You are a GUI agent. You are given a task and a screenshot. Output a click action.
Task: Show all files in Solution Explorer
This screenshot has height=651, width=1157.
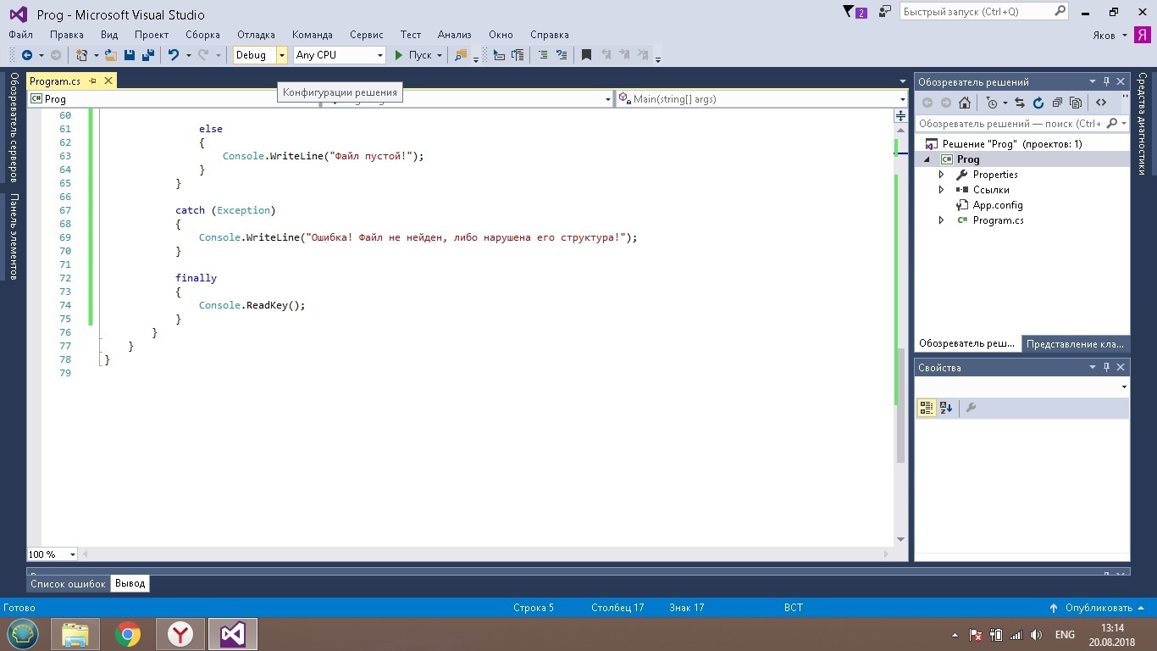pos(1076,103)
